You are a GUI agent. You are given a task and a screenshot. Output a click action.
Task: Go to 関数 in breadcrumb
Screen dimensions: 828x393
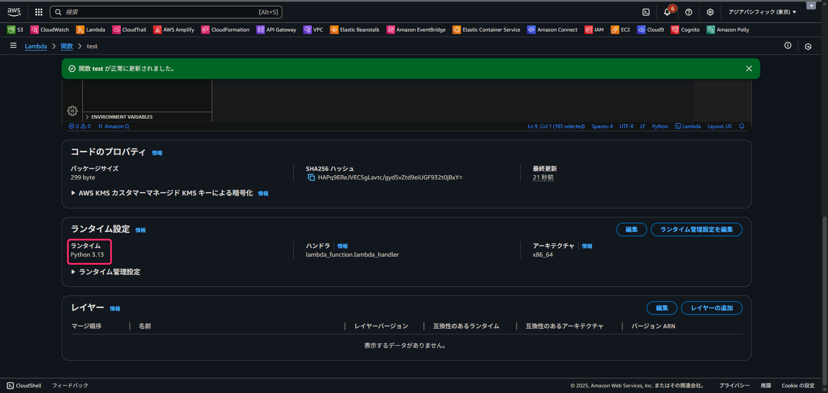click(x=67, y=46)
